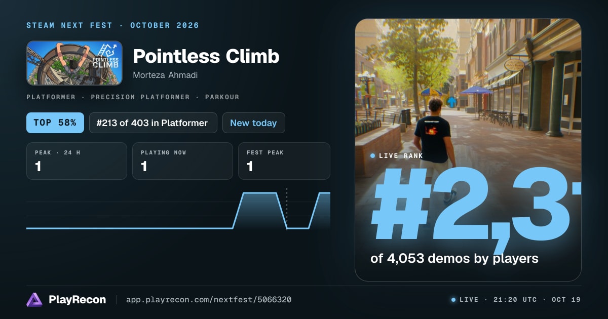The height and width of the screenshot is (319, 608).
Task: Select the PEAK · 24 H stat card
Action: (77, 161)
